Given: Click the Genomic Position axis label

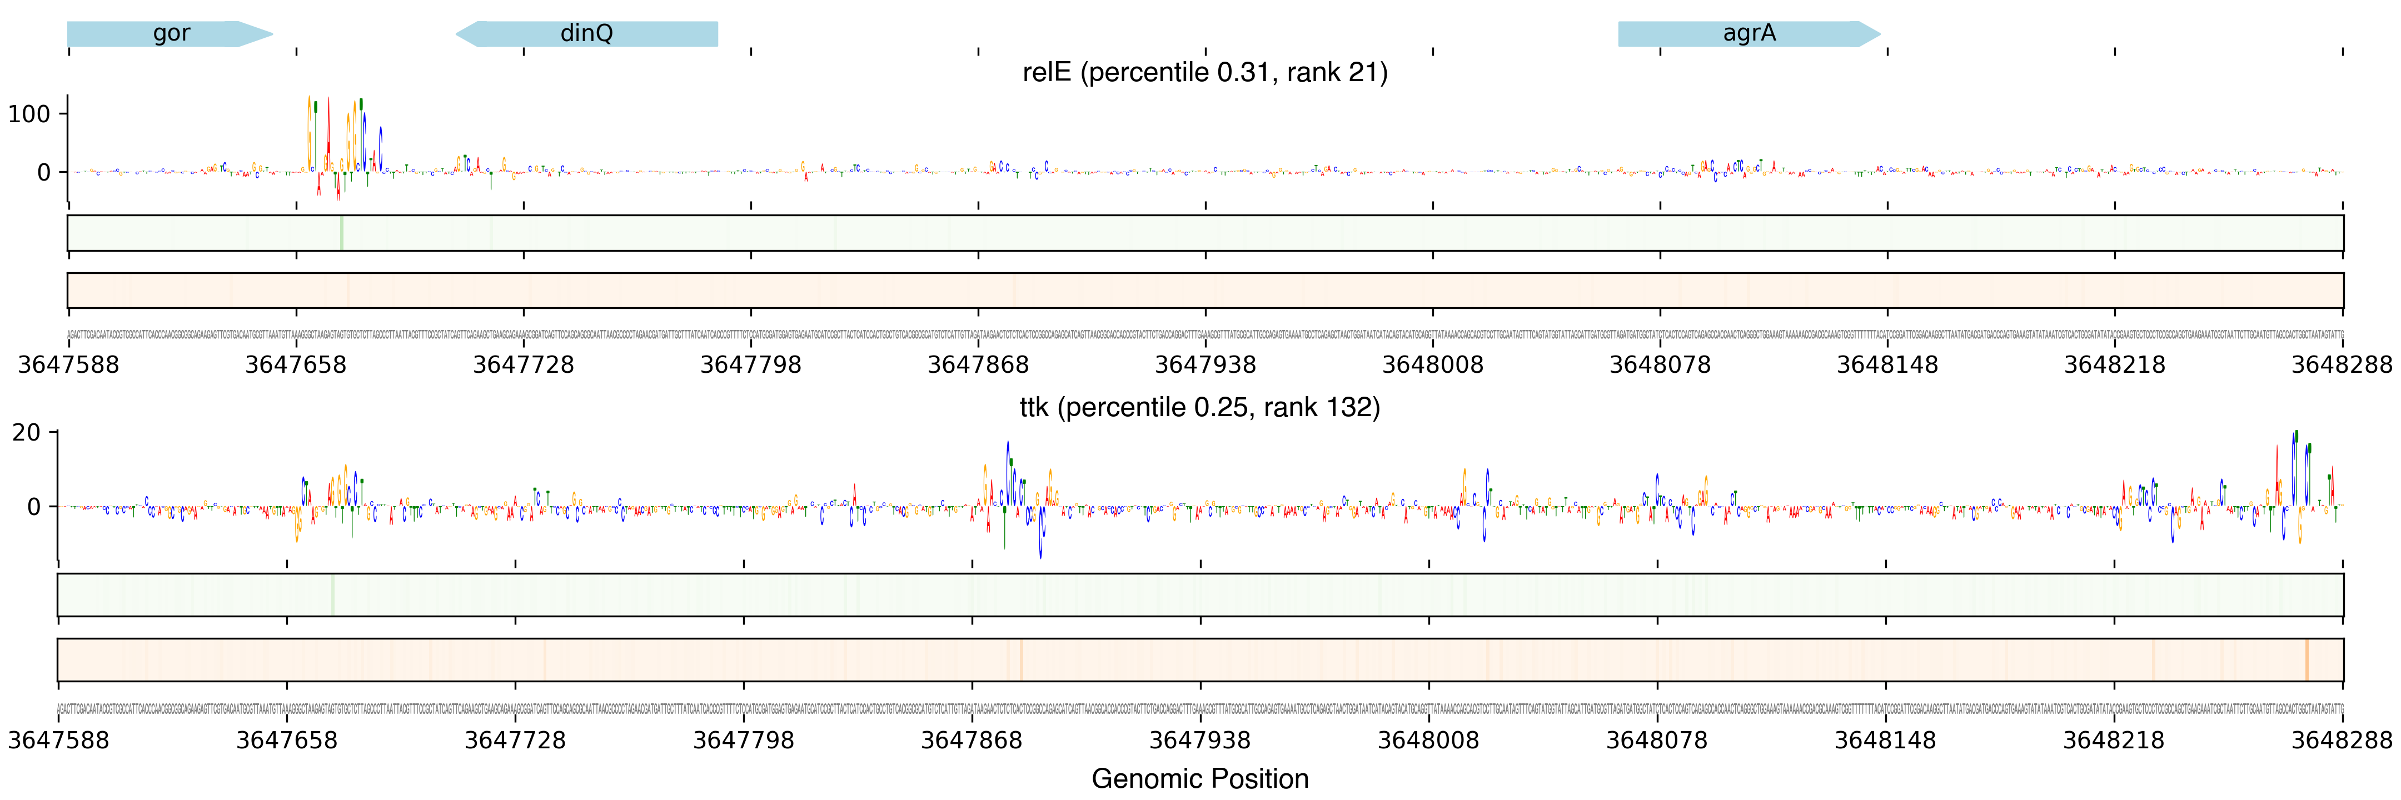Looking at the screenshot, I should click(1199, 778).
